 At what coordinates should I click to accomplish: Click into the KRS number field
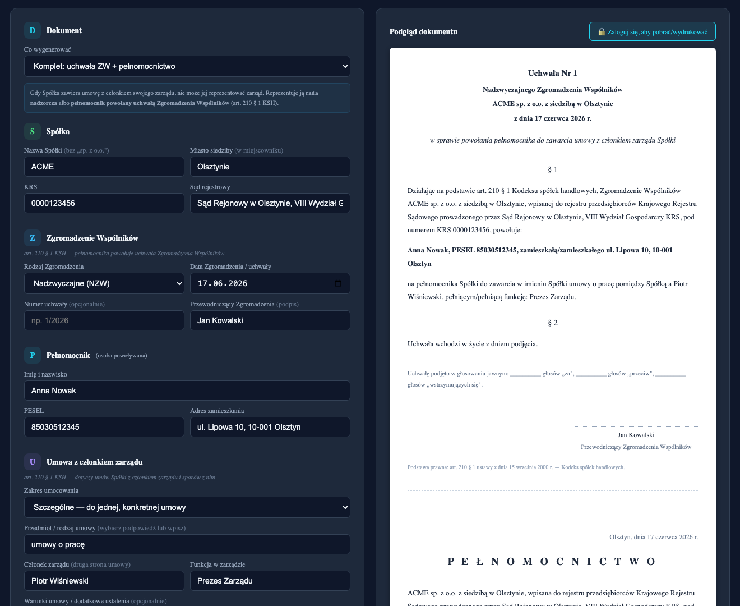tap(104, 203)
